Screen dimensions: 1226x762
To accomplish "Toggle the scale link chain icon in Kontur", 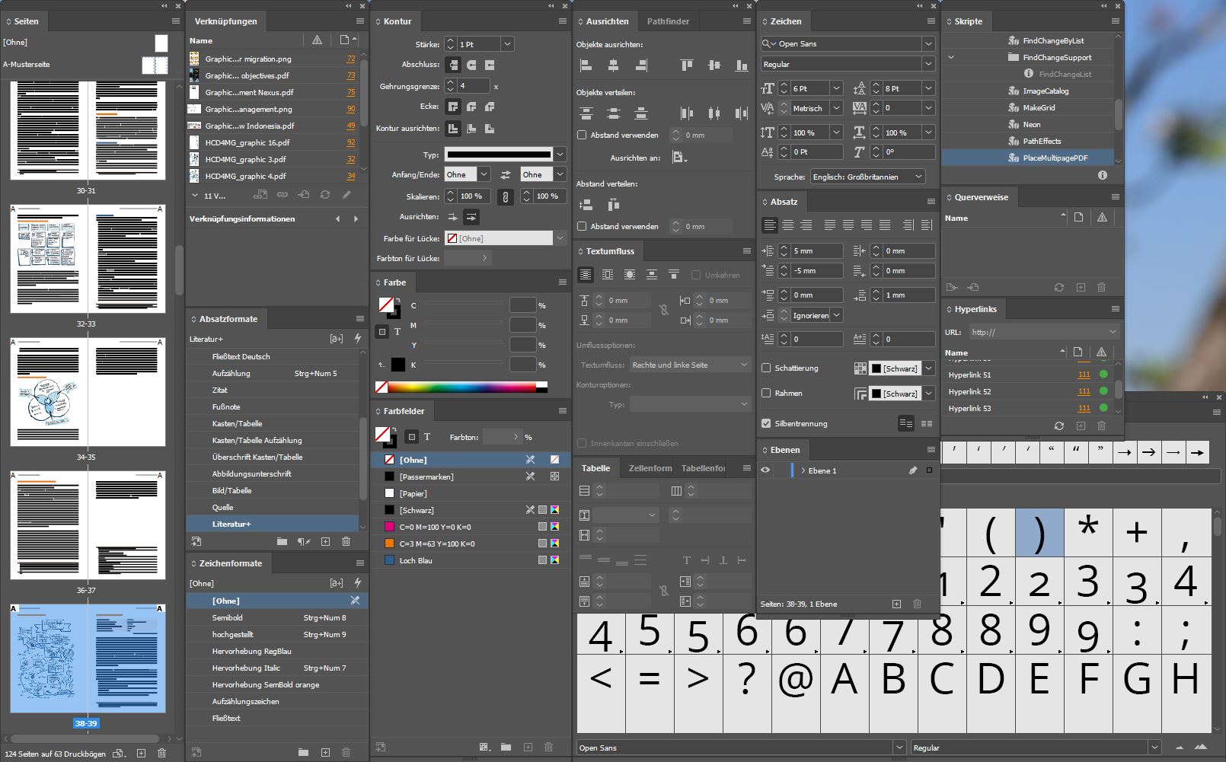I will (505, 196).
